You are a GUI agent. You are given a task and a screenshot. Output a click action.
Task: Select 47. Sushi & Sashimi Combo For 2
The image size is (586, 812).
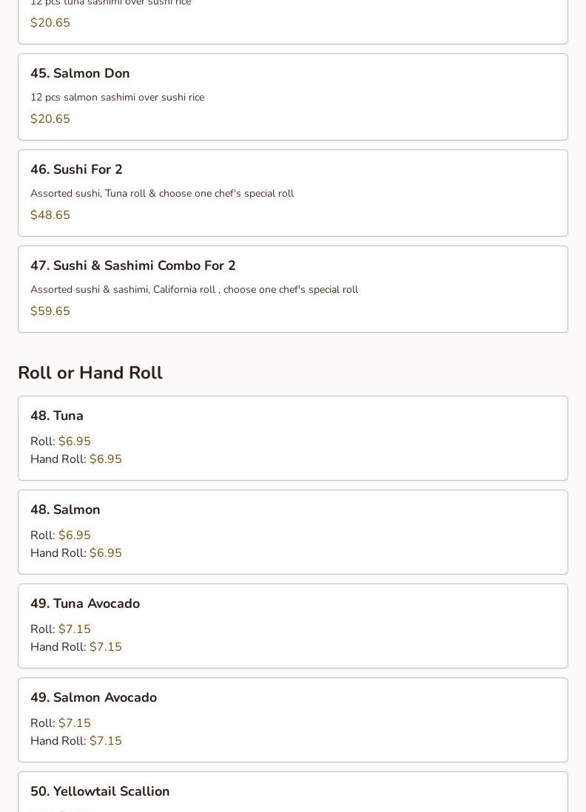(x=133, y=265)
